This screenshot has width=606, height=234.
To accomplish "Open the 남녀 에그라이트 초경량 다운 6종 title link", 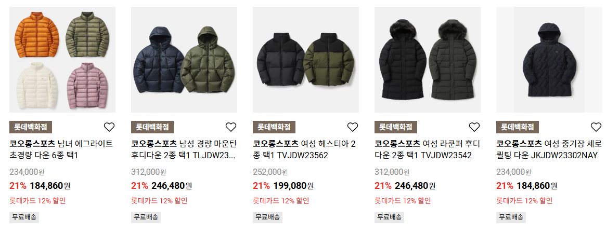I will [61, 149].
